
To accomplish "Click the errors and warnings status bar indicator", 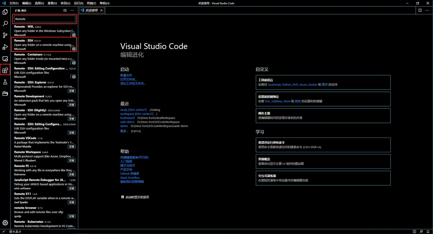I will click(x=15, y=231).
